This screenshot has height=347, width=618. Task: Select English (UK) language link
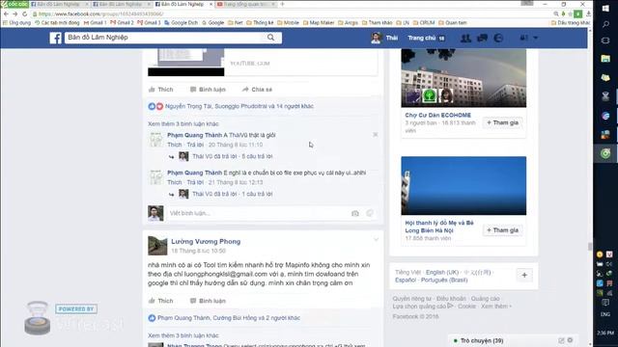[x=442, y=272]
